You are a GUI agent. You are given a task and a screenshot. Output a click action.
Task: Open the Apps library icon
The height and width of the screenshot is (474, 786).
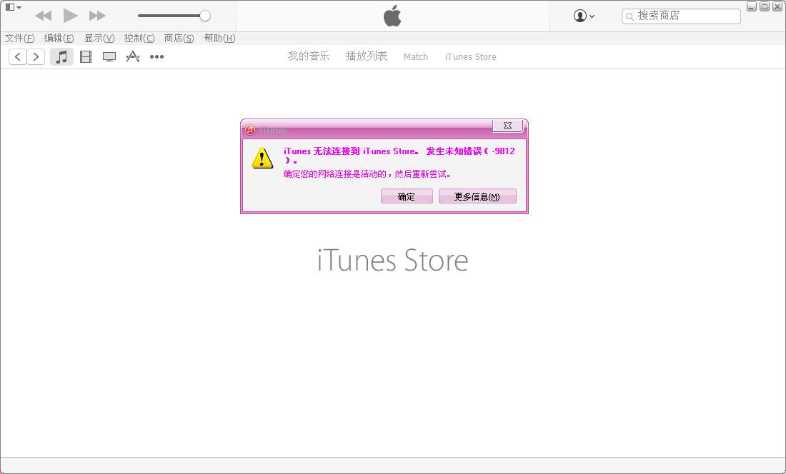133,56
